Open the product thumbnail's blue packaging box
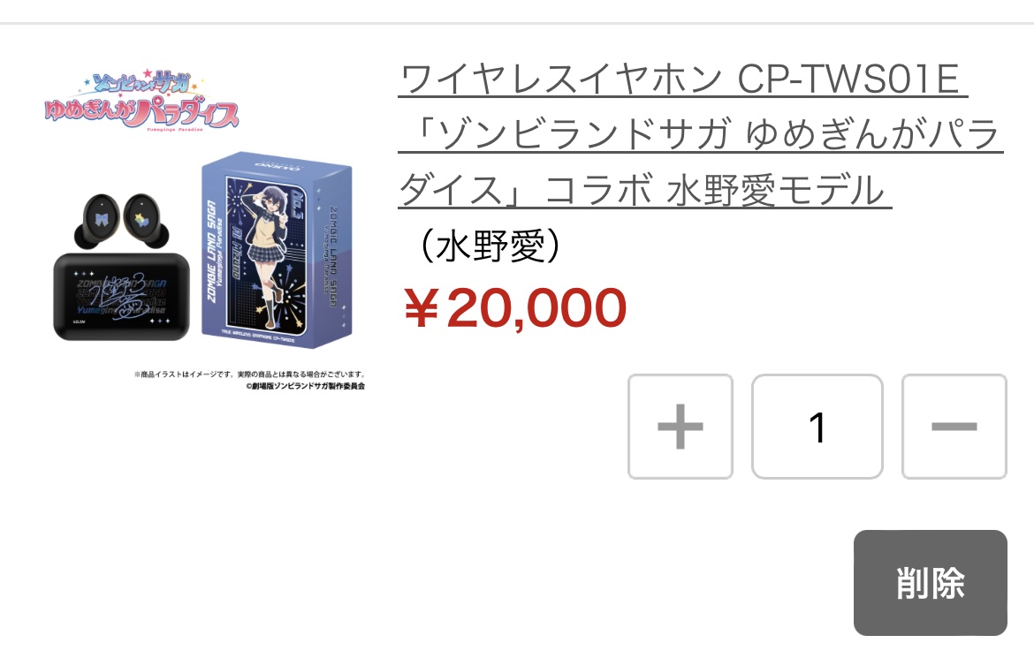 tap(277, 249)
